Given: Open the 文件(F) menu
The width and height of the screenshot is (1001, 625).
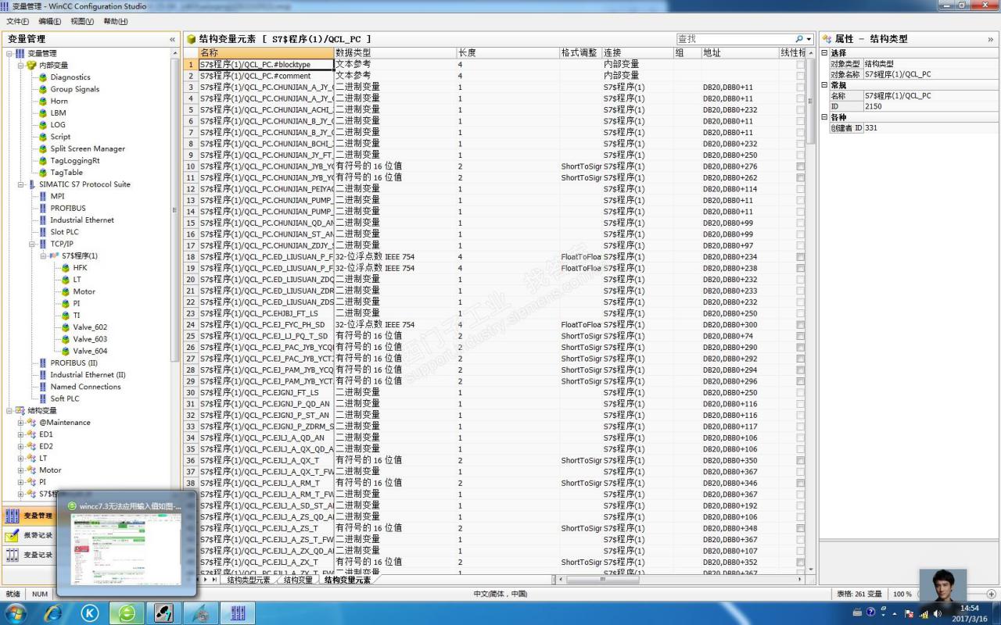Looking at the screenshot, I should tap(17, 21).
